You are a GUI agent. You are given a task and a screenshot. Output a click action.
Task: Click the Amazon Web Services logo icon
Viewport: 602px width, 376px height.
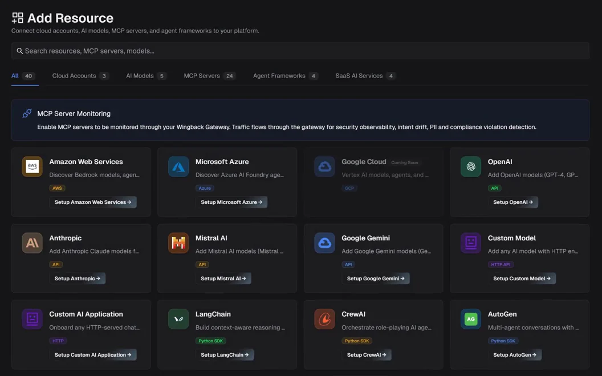tap(32, 166)
